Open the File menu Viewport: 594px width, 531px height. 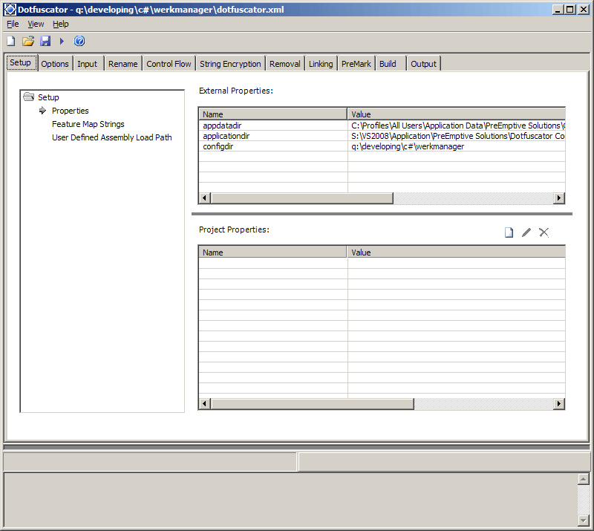click(x=13, y=24)
